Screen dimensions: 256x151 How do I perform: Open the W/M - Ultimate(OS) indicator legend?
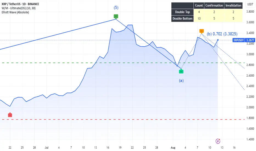tap(18, 8)
